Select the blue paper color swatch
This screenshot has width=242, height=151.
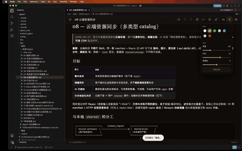(x=224, y=31)
